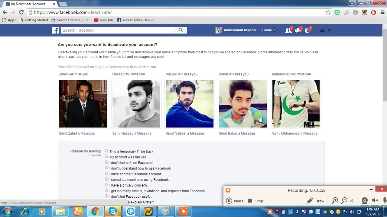Open the friend requests icon
This screenshot has width=387, height=217.
(288, 30)
